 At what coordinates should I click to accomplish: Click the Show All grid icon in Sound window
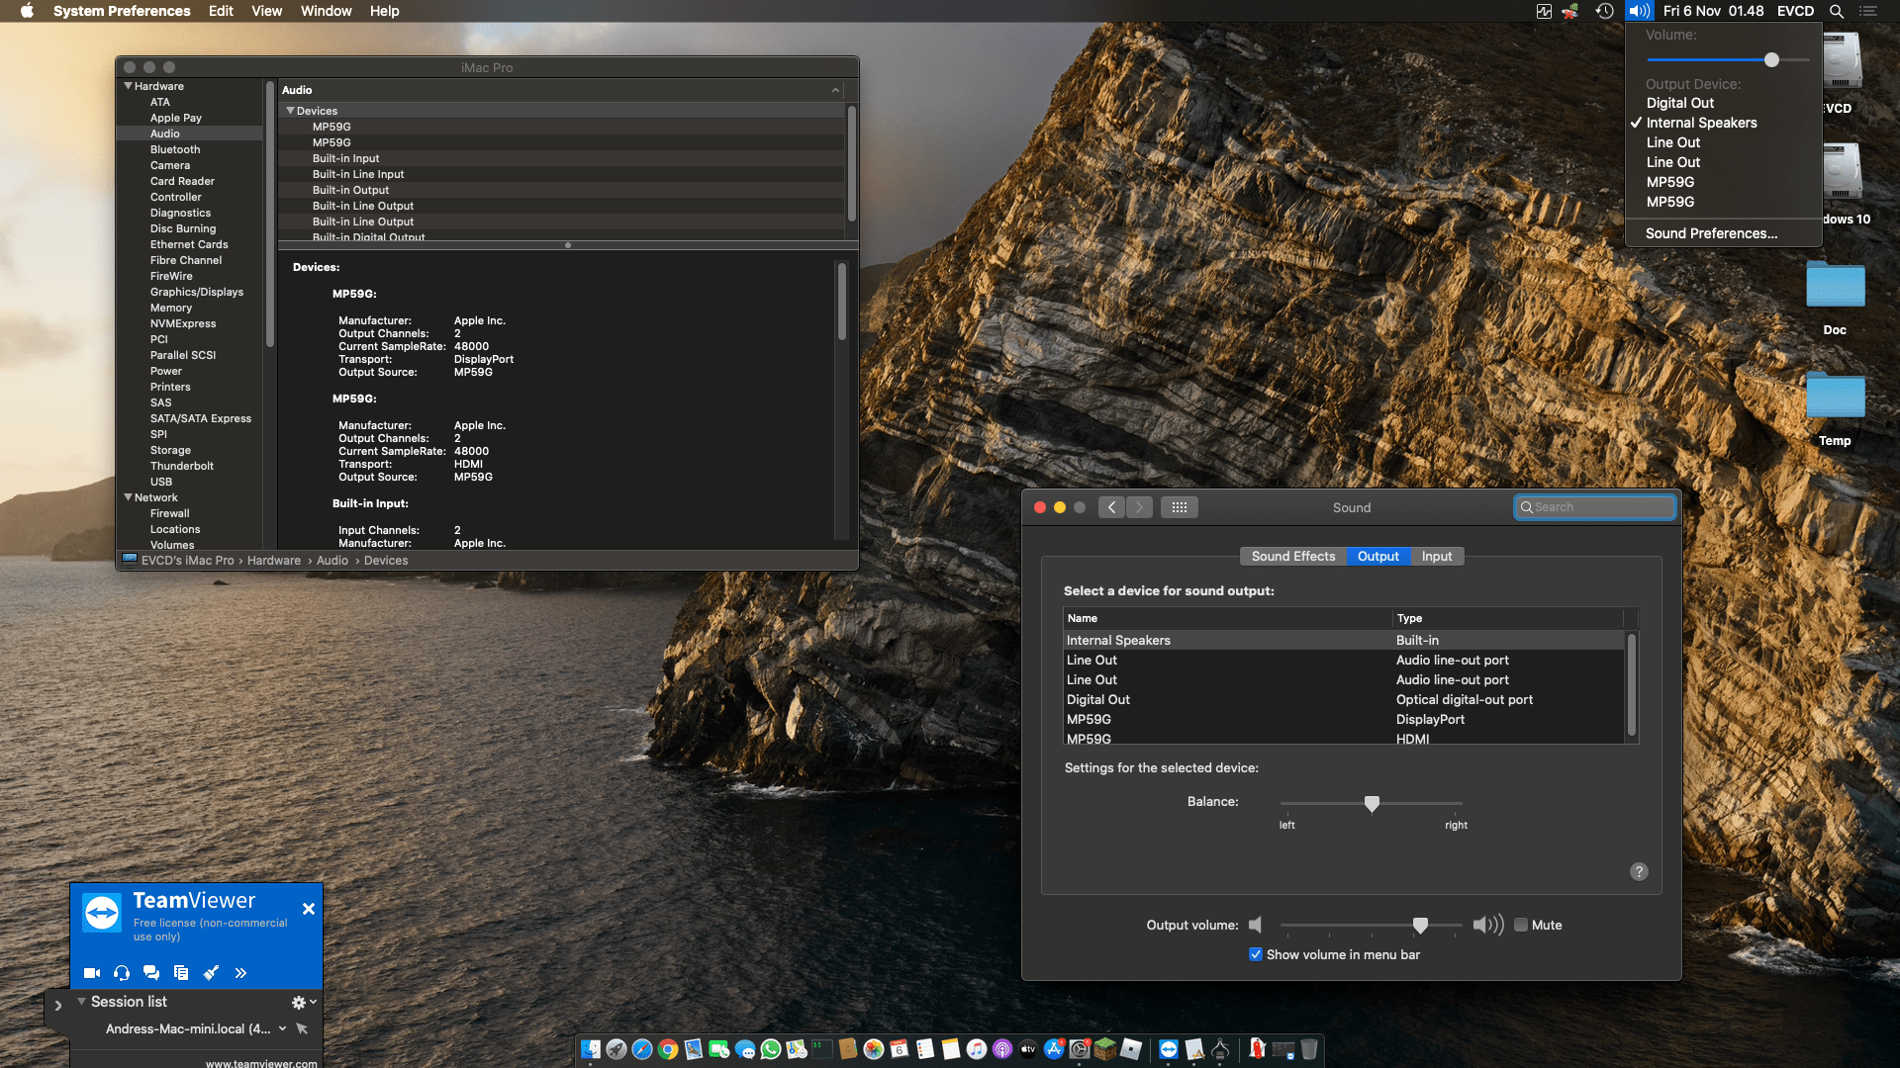(x=1179, y=507)
